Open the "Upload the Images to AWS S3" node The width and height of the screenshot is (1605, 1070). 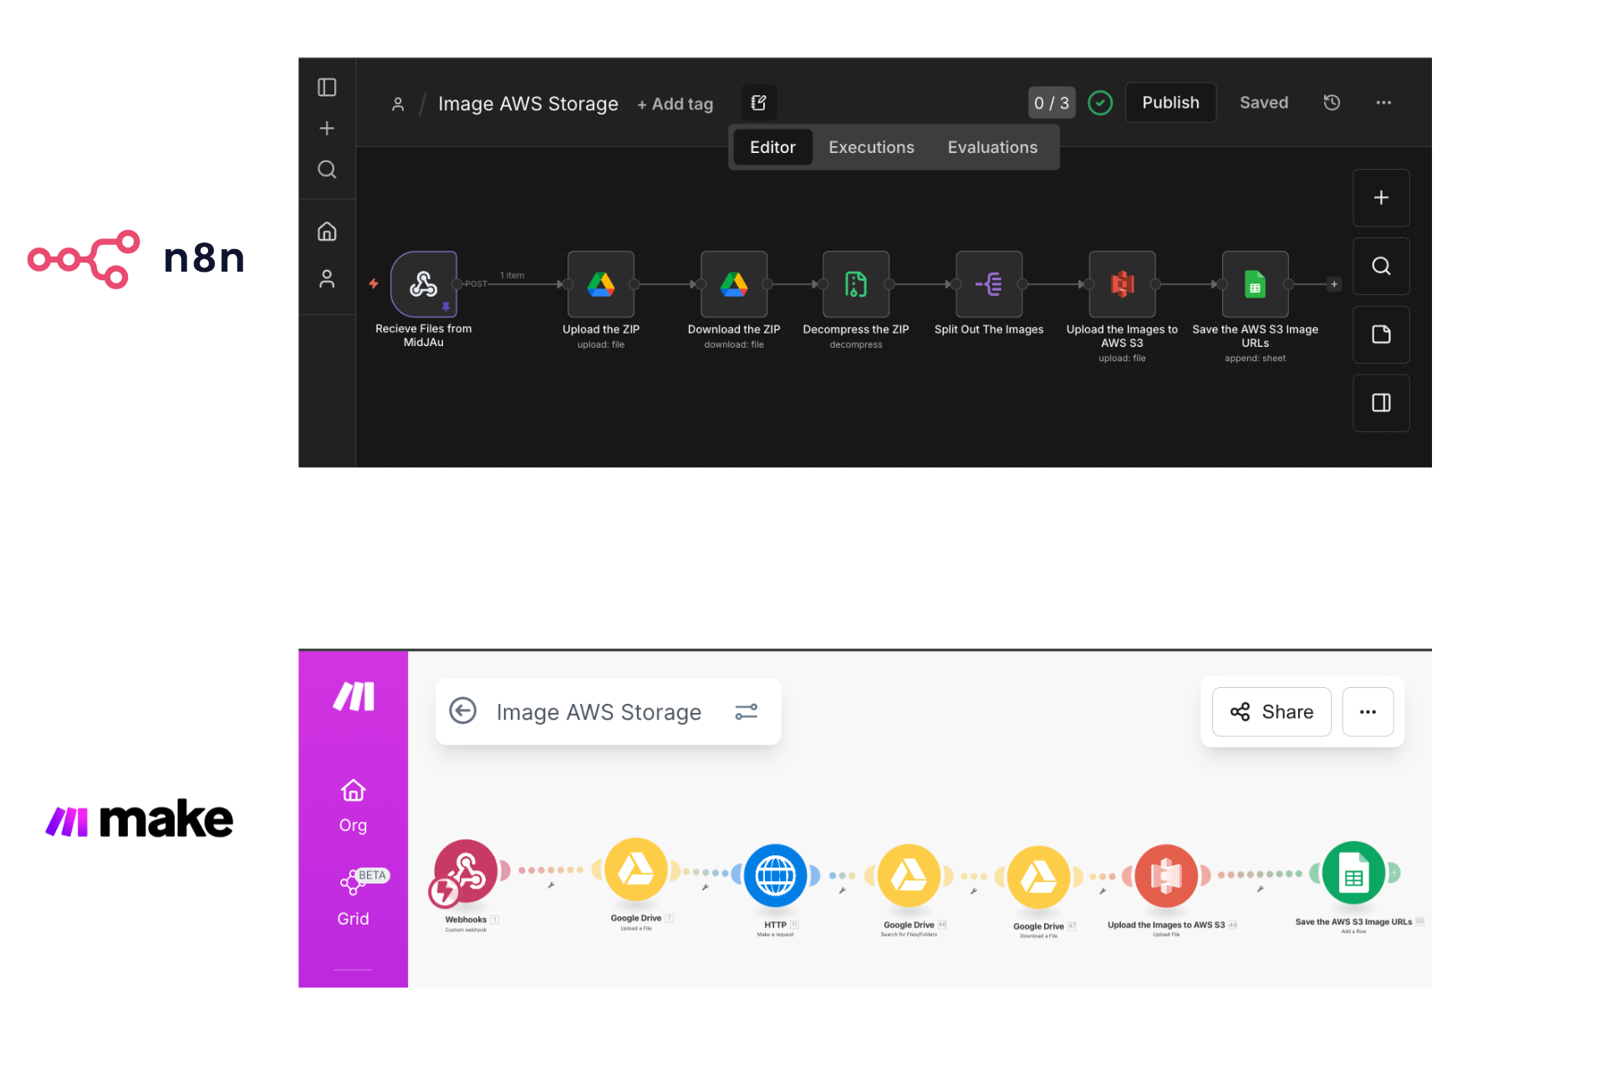click(1122, 284)
